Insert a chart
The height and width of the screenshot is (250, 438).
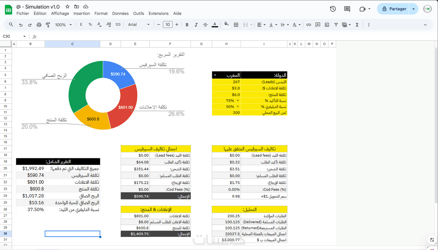[327, 25]
